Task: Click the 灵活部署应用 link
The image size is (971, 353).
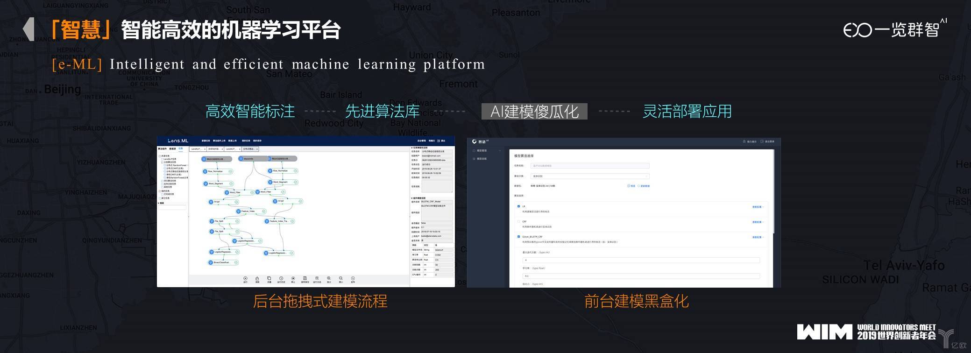Action: pyautogui.click(x=687, y=112)
